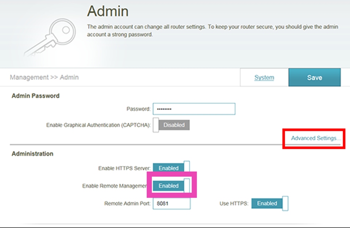Click the Admin Password section heading

(36, 96)
